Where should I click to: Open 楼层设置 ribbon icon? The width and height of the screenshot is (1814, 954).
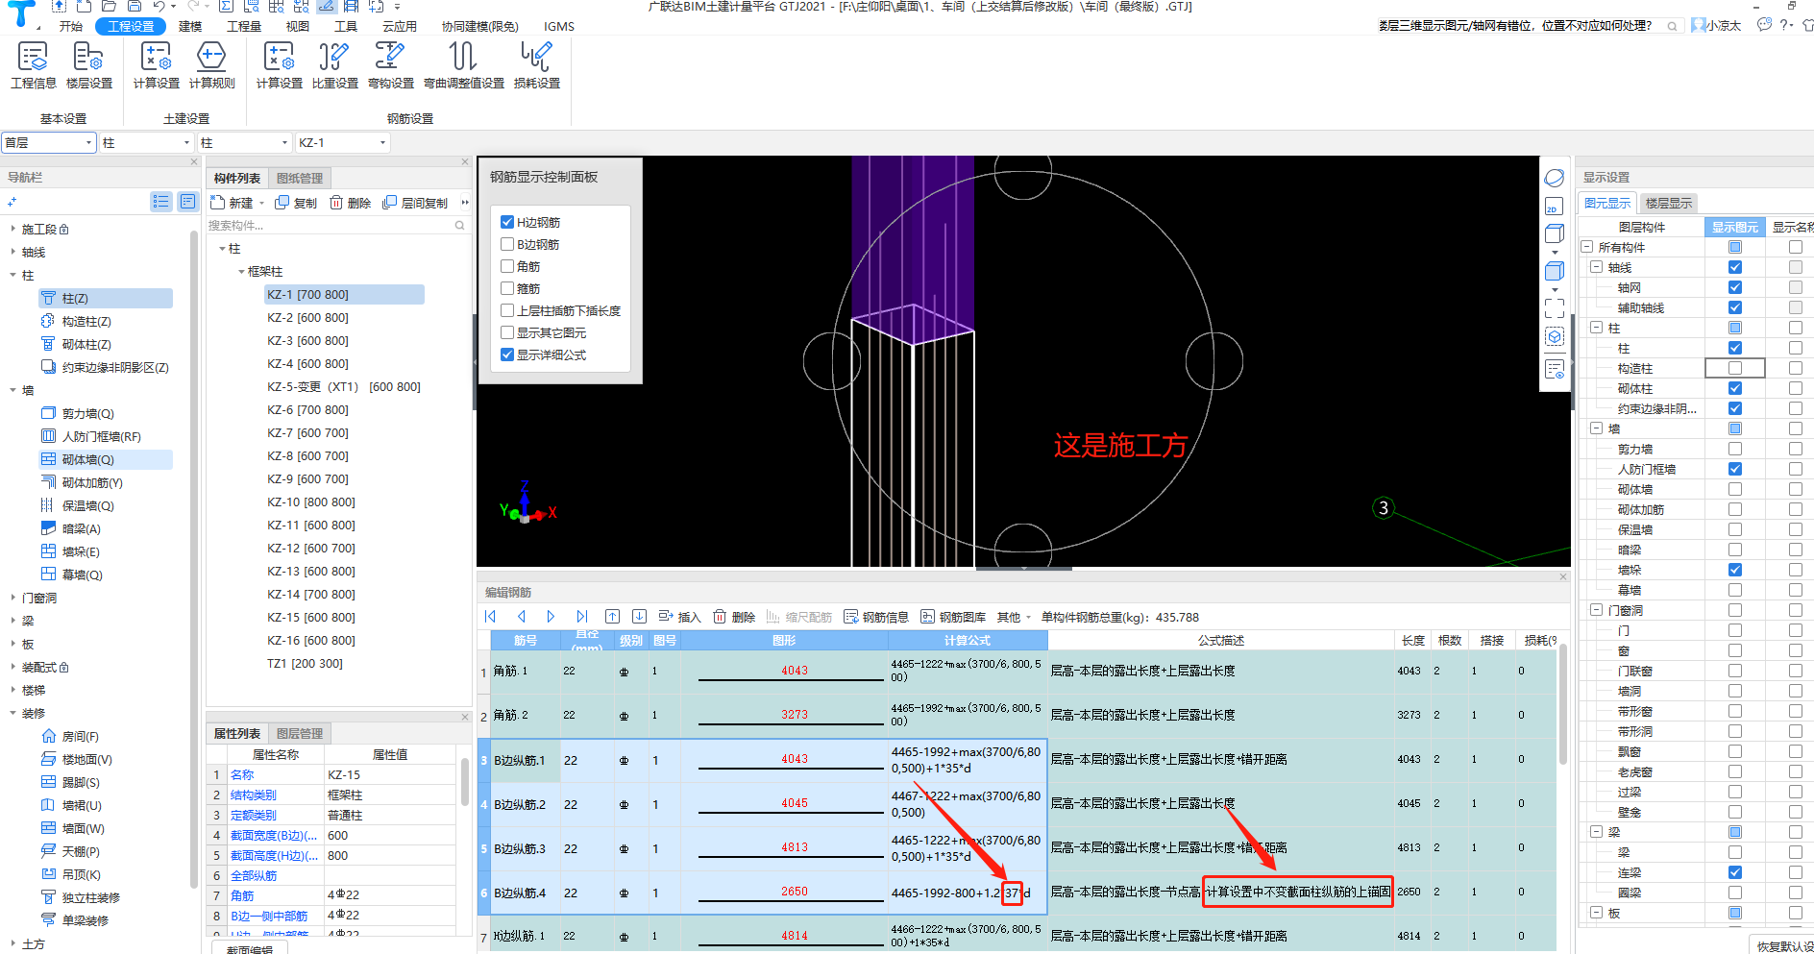click(x=89, y=65)
